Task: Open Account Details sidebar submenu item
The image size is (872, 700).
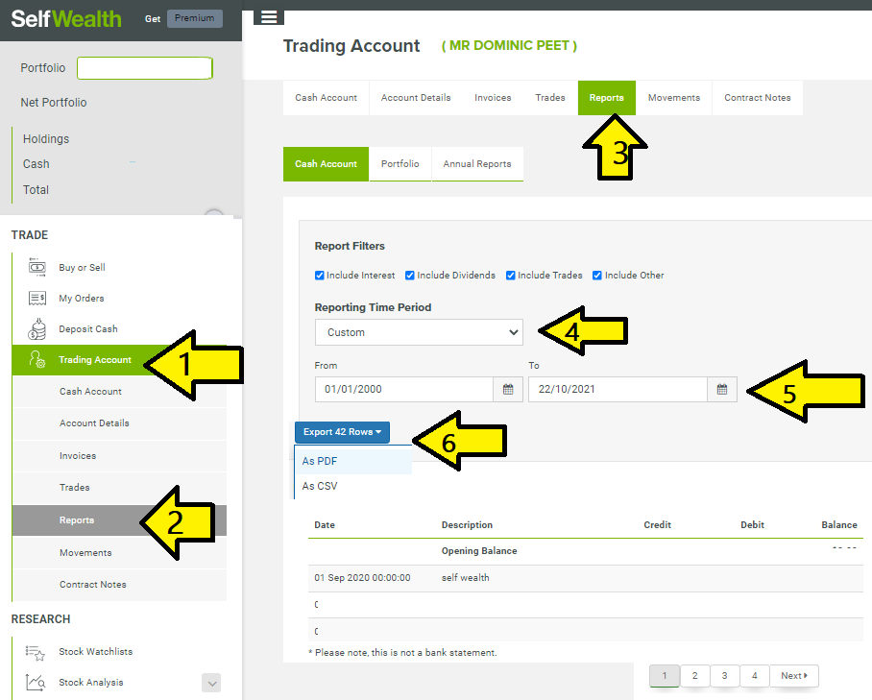Action: 120,423
